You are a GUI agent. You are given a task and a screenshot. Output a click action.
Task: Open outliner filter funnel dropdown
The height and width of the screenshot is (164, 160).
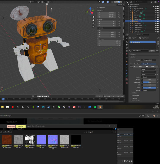tap(152, 2)
